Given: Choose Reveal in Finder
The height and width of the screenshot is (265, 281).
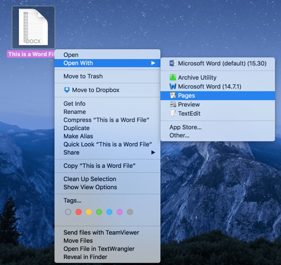Looking at the screenshot, I should (x=107, y=257).
